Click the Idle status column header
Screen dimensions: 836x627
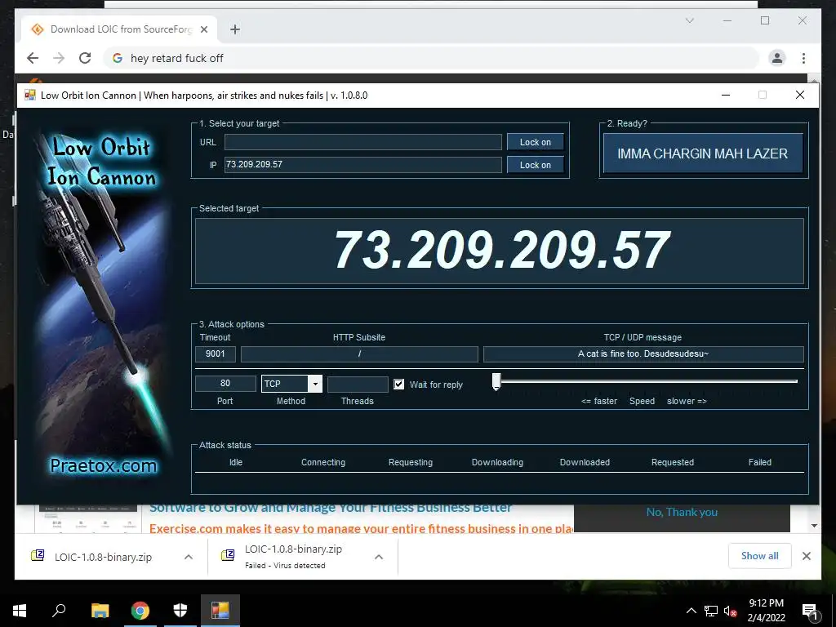click(236, 462)
